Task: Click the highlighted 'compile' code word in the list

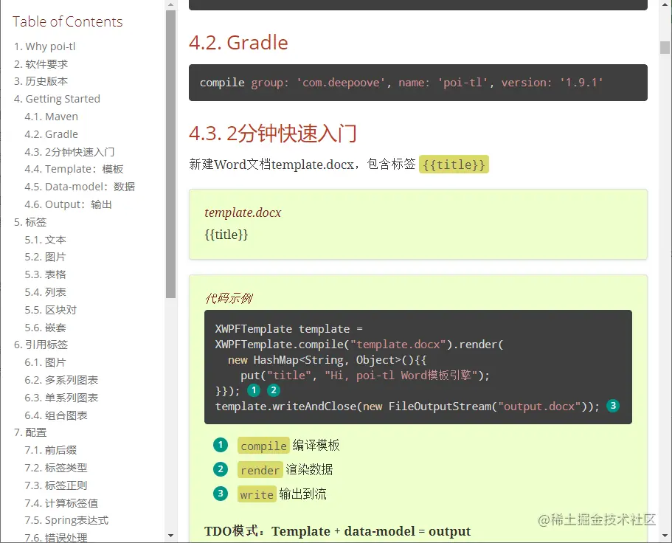Action: coord(263,446)
